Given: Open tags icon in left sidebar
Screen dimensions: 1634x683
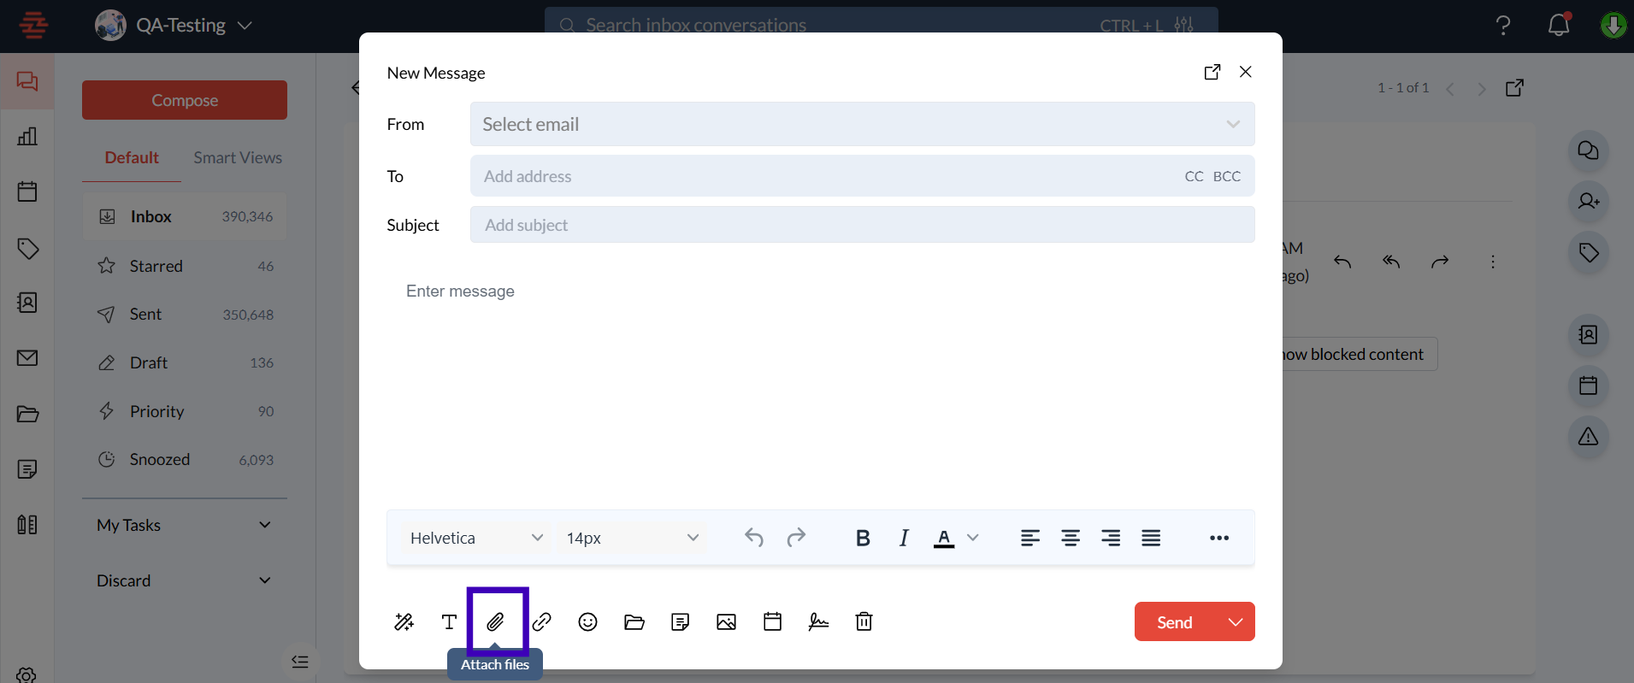Looking at the screenshot, I should 27,249.
